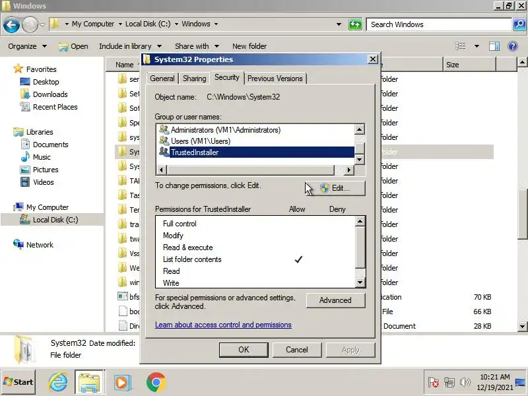This screenshot has width=528, height=396.
Task: Switch to the Security tab
Action: pos(226,77)
